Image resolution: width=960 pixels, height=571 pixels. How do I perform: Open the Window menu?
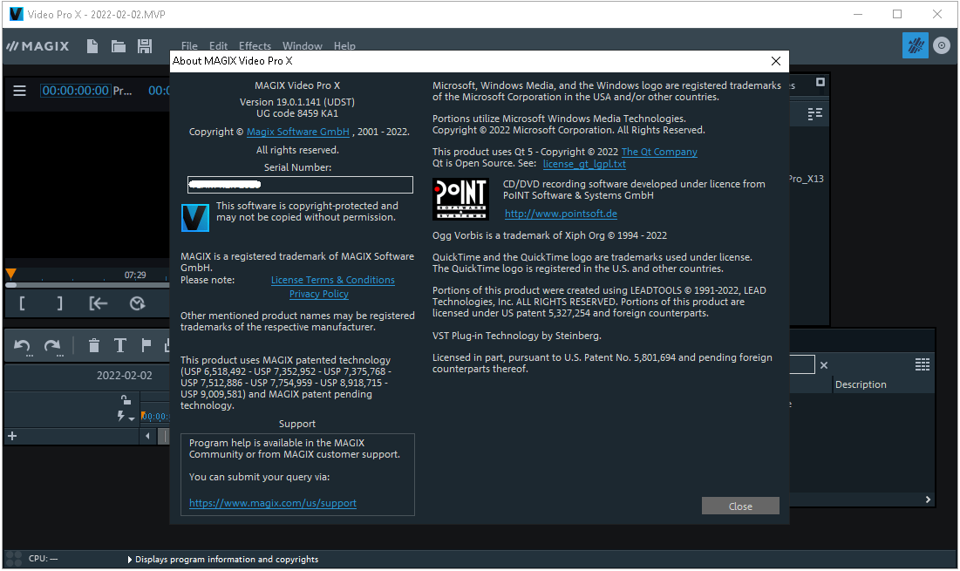[302, 46]
